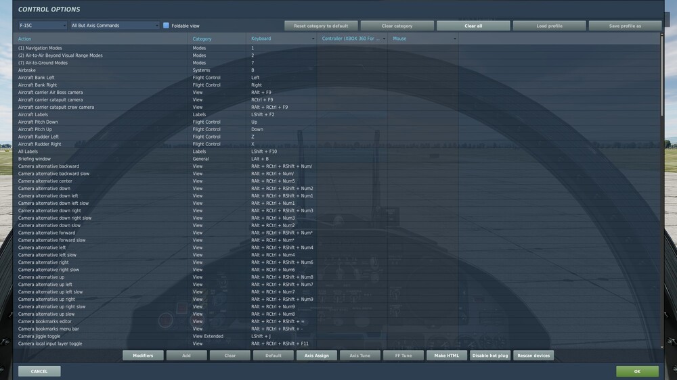
Task: Click the Clear category button
Action: pyautogui.click(x=397, y=26)
